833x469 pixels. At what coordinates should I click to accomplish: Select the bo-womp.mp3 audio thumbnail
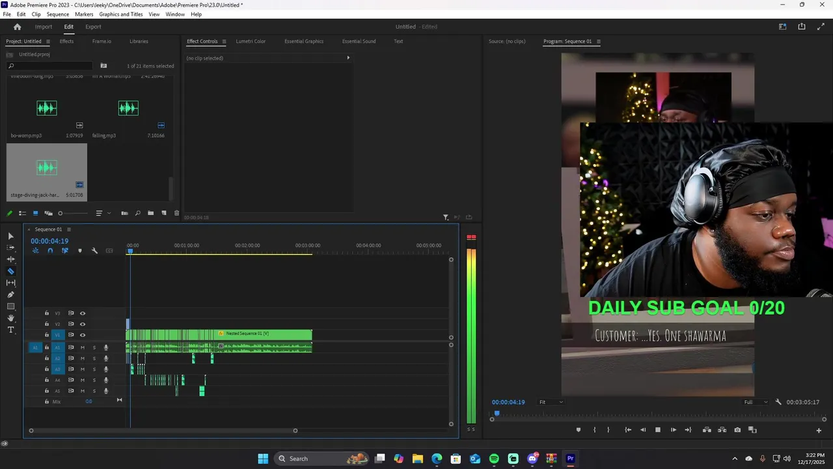(47, 108)
